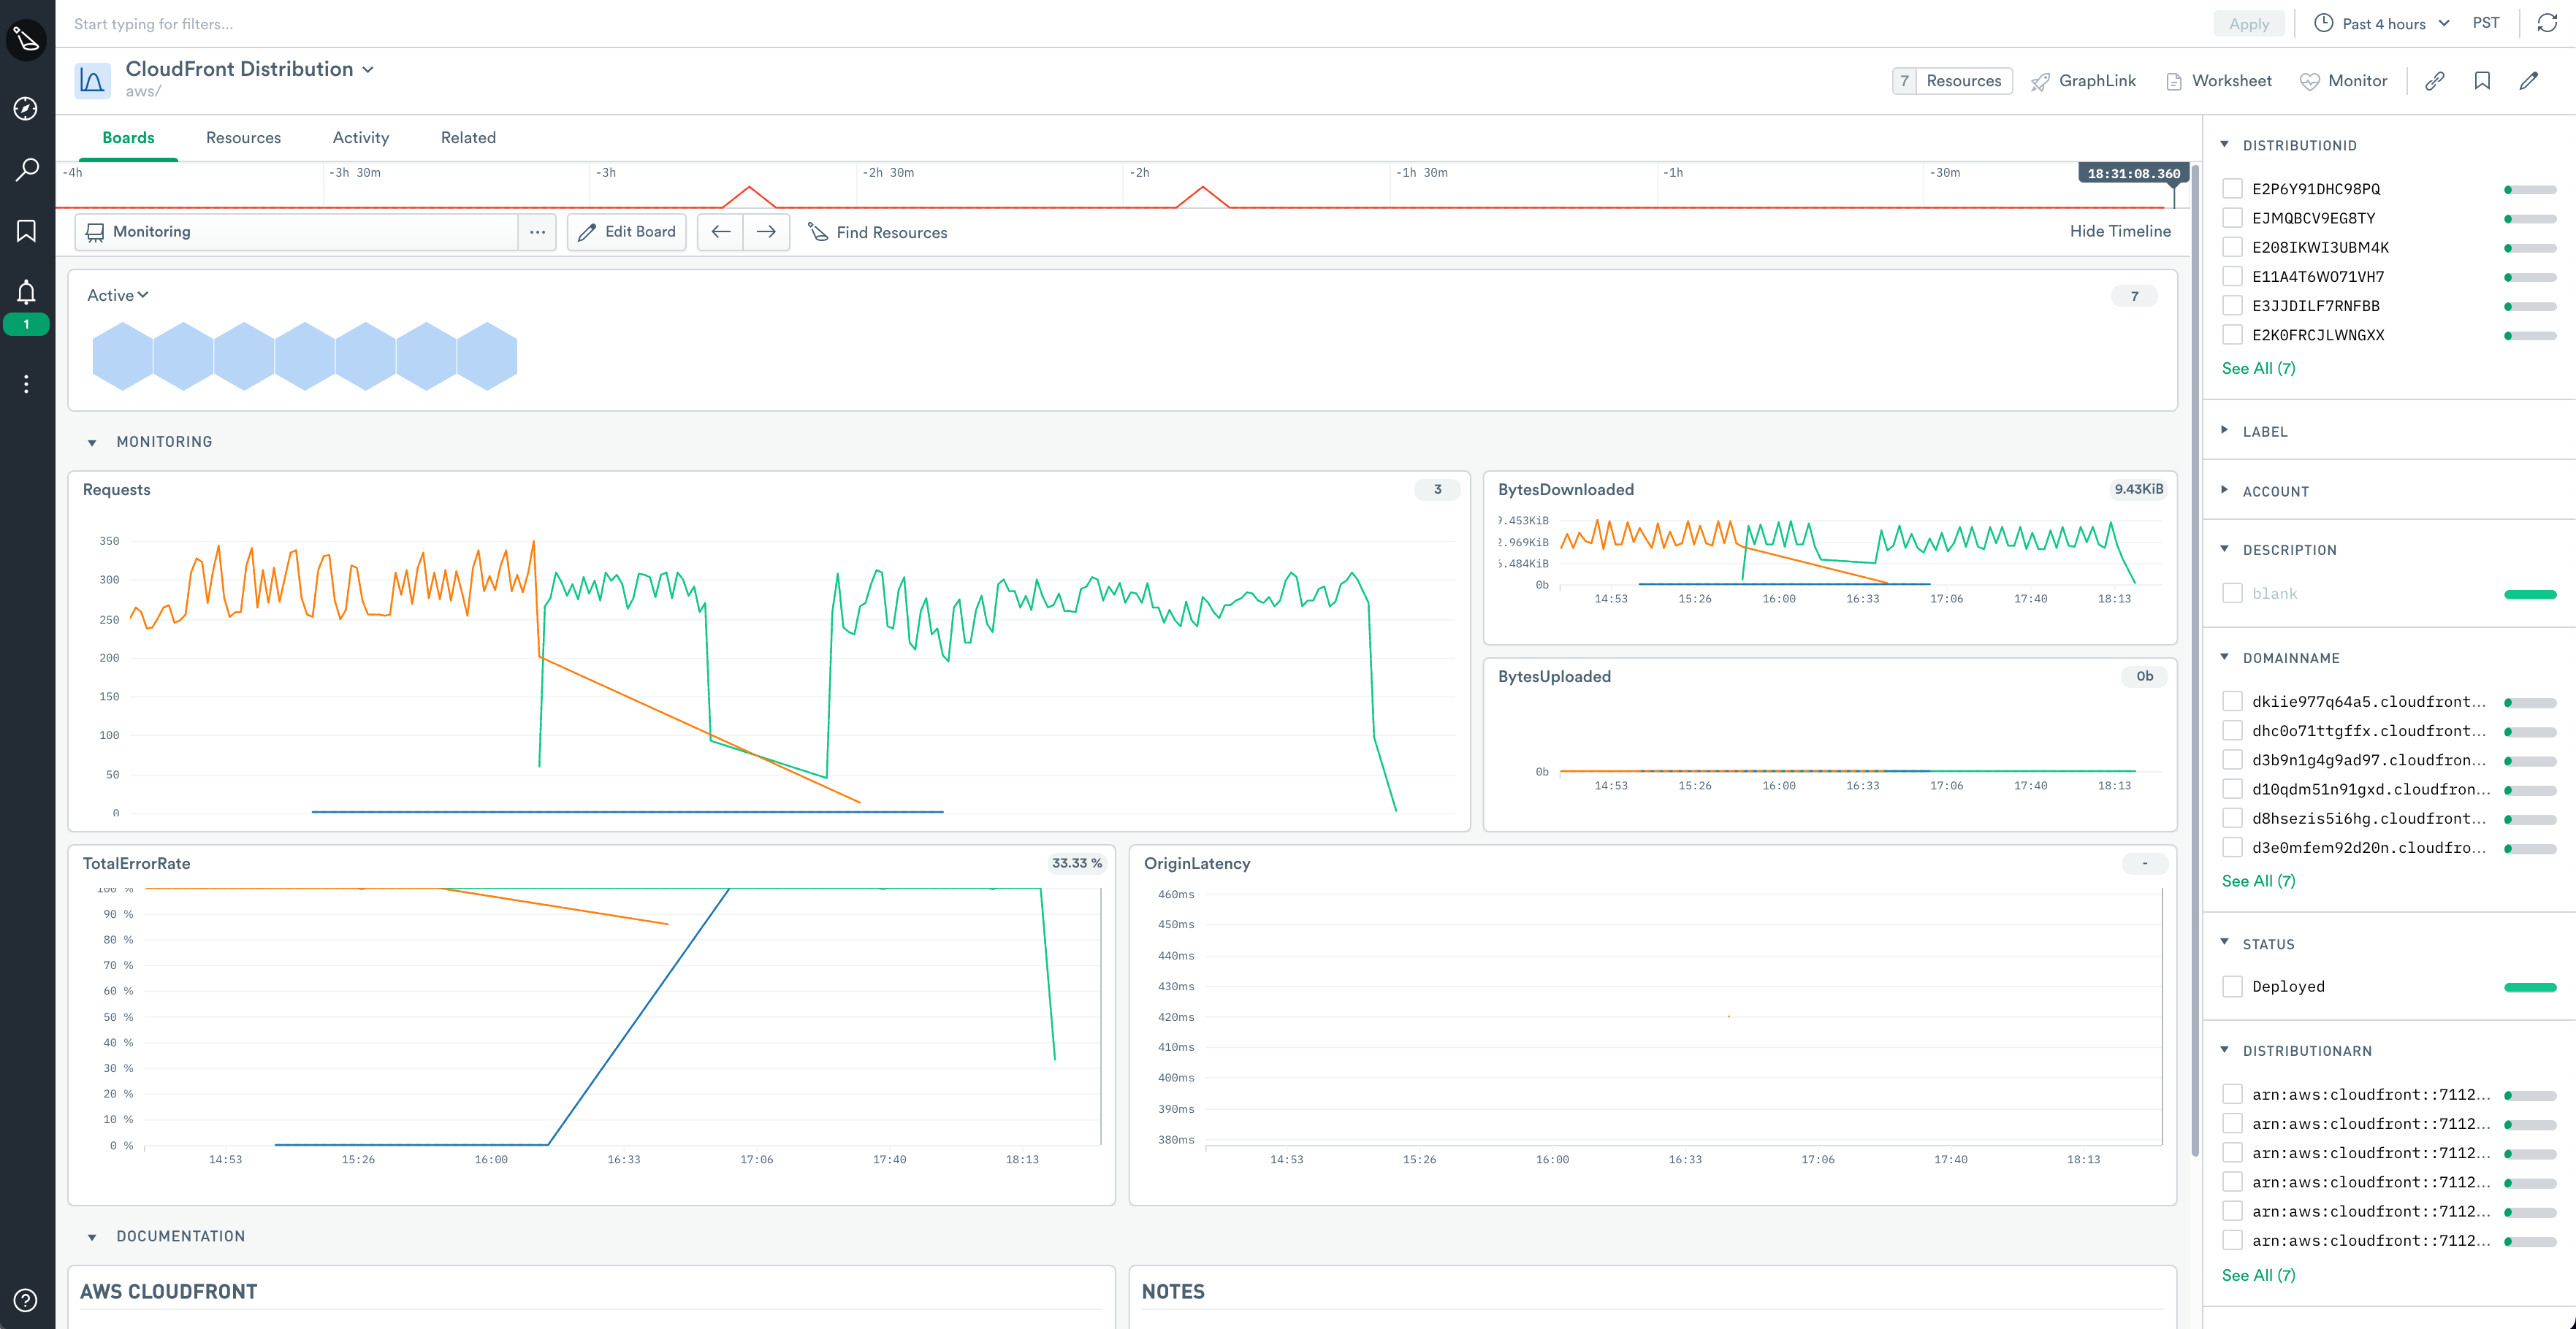Click the Requests chart title
Screen dimensions: 2576x1329
pyautogui.click(x=117, y=490)
